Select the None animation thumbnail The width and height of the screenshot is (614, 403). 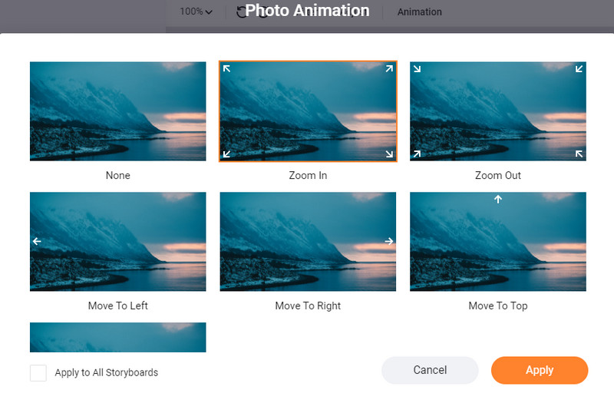click(117, 111)
